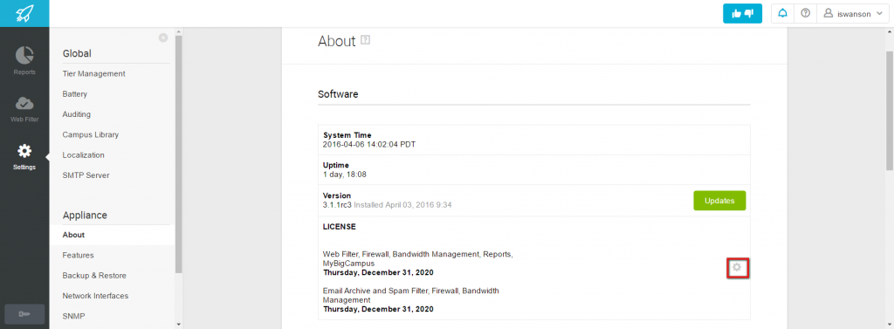This screenshot has width=894, height=329.
Task: Click the thumbs up/down feedback button
Action: pos(742,14)
